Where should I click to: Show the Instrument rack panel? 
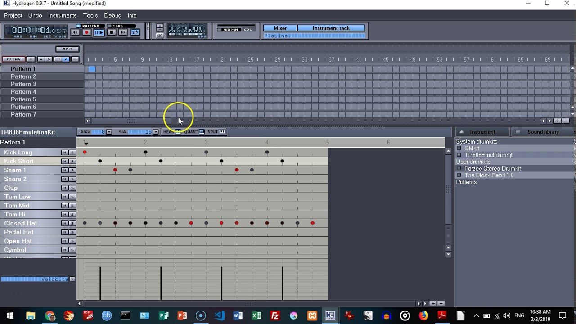(x=331, y=28)
